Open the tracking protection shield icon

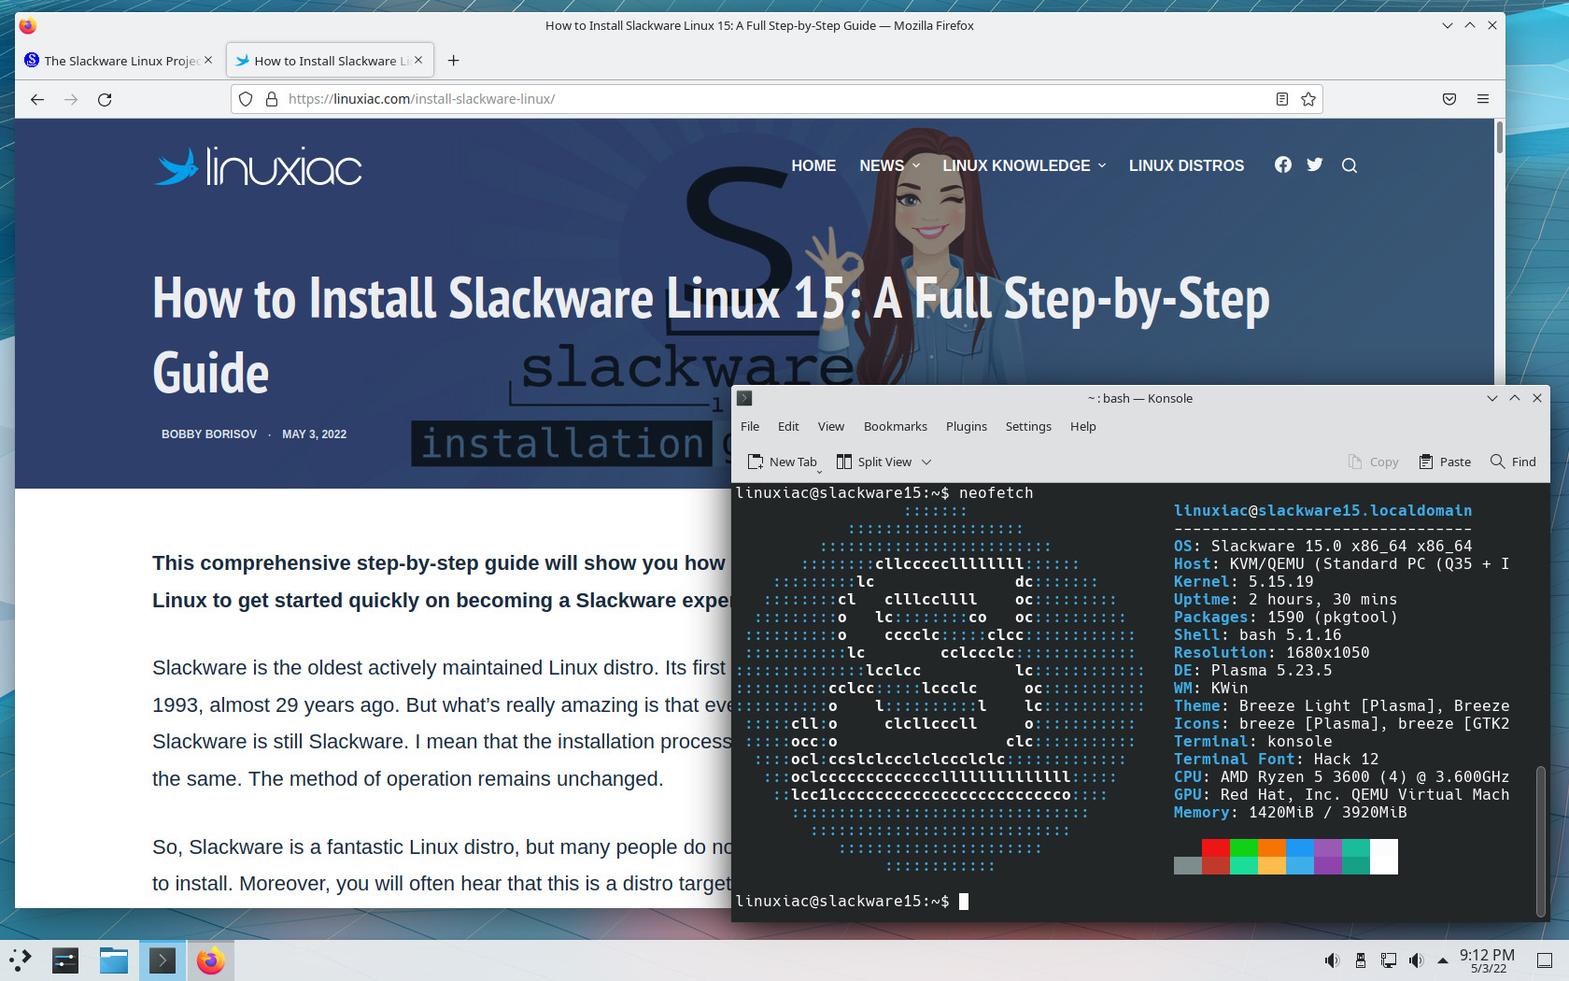[246, 99]
